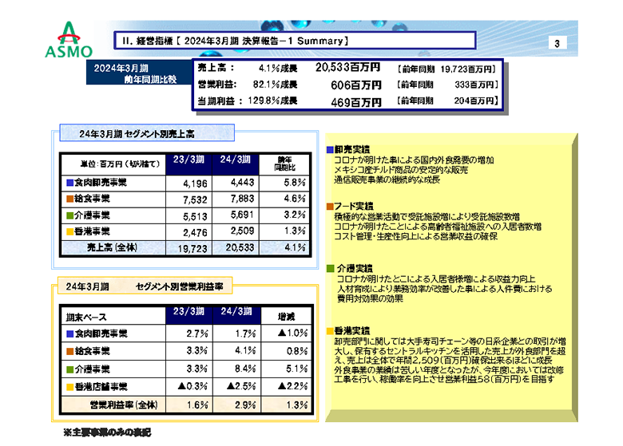
Task: Click the 介護実績 heading in yellow panel
Action: pos(355,268)
